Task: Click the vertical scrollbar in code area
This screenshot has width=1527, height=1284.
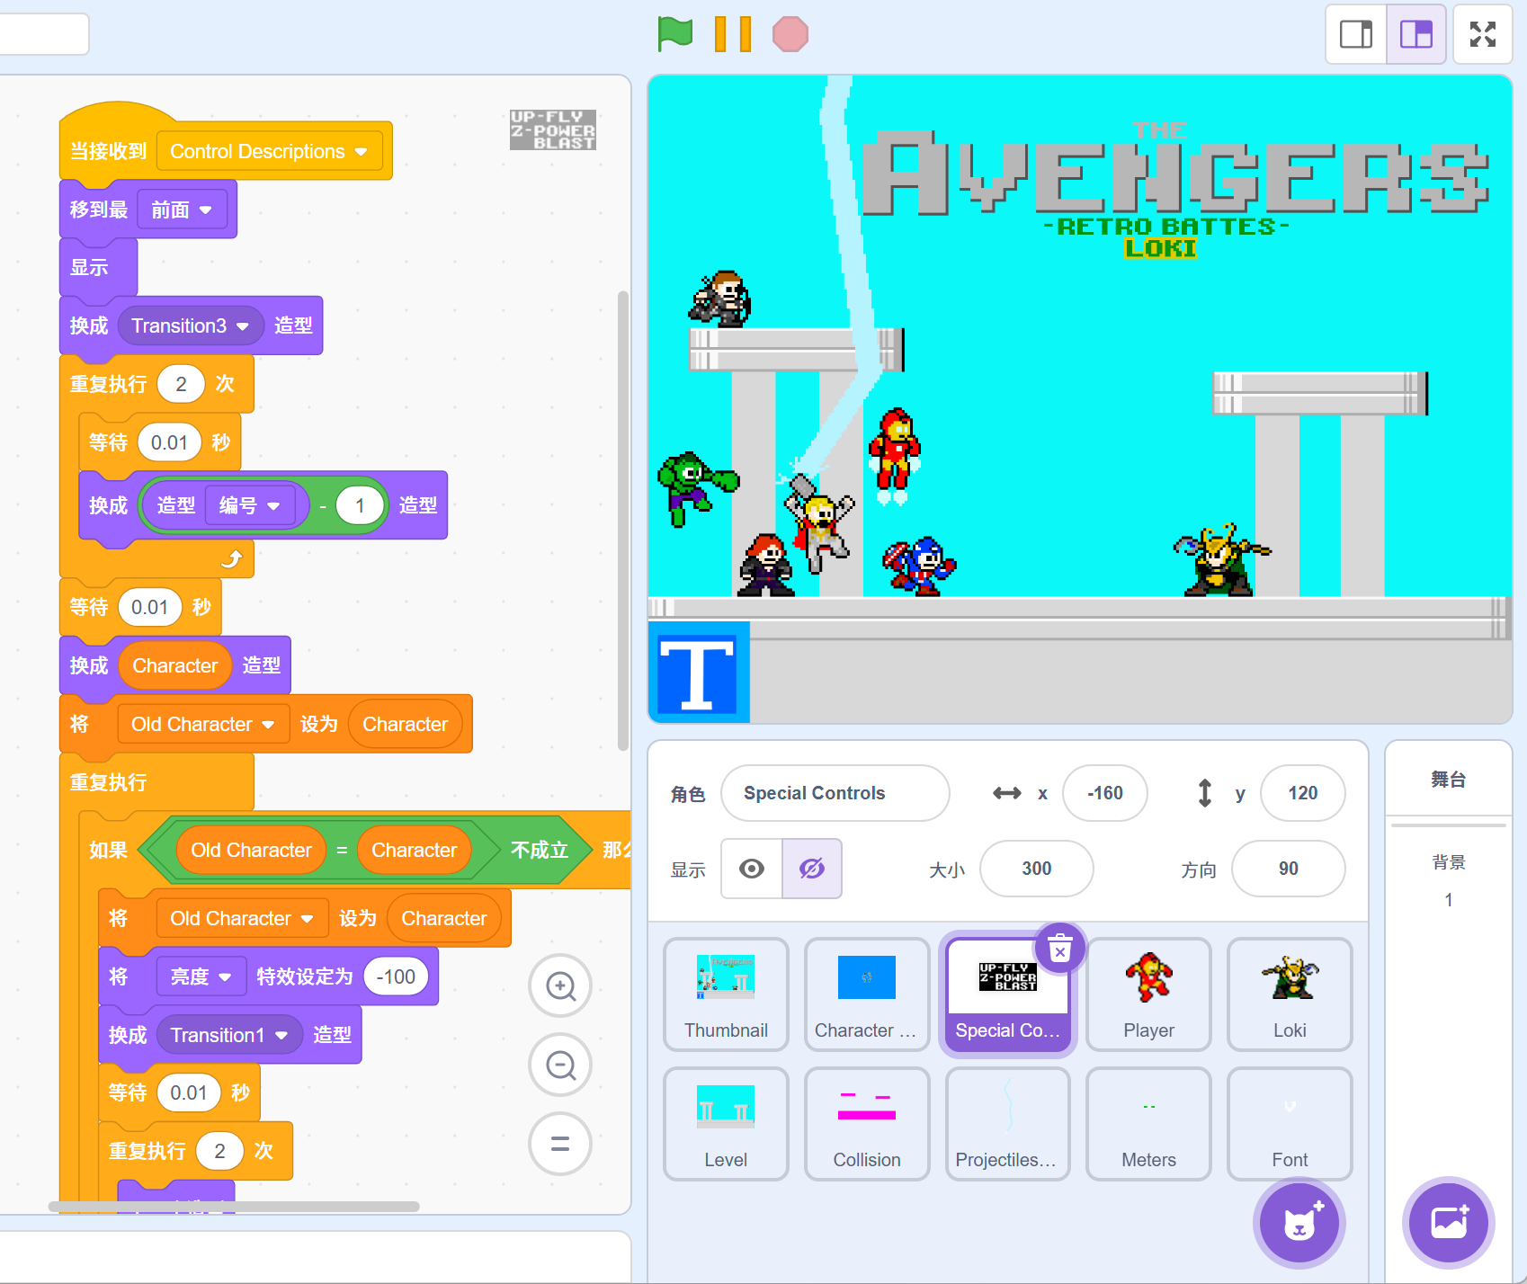Action: click(x=622, y=520)
